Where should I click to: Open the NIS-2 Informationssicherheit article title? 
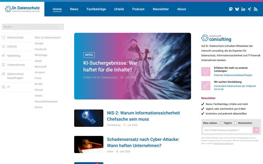(144, 116)
